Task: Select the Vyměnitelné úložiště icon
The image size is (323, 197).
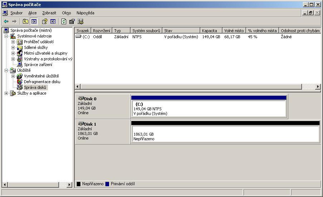Action: coord(20,76)
